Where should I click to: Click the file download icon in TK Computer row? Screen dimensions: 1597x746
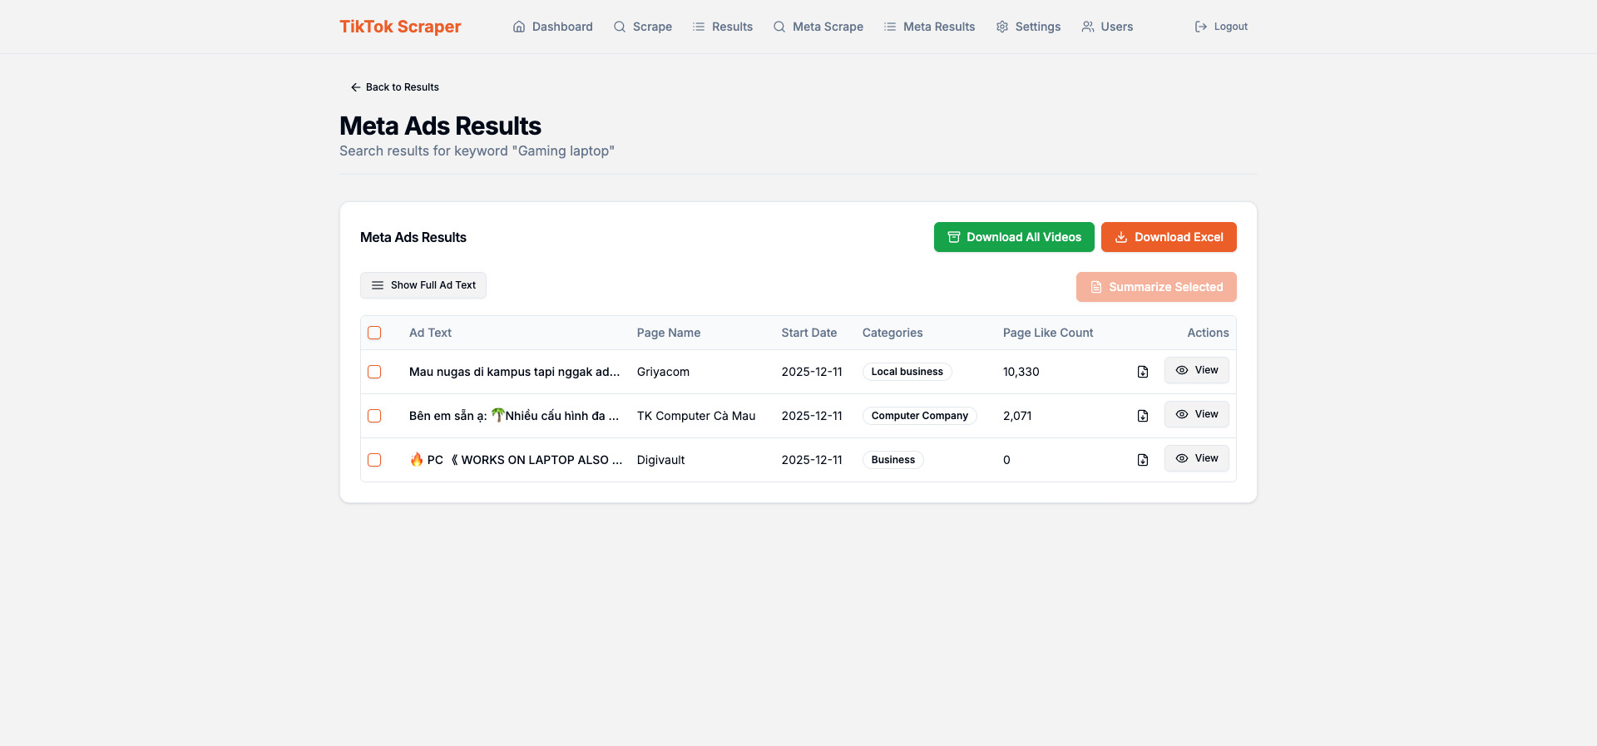click(1142, 416)
